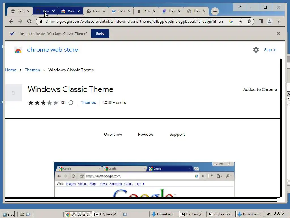
Task: Close the UPLC tab
Action: coord(129,11)
